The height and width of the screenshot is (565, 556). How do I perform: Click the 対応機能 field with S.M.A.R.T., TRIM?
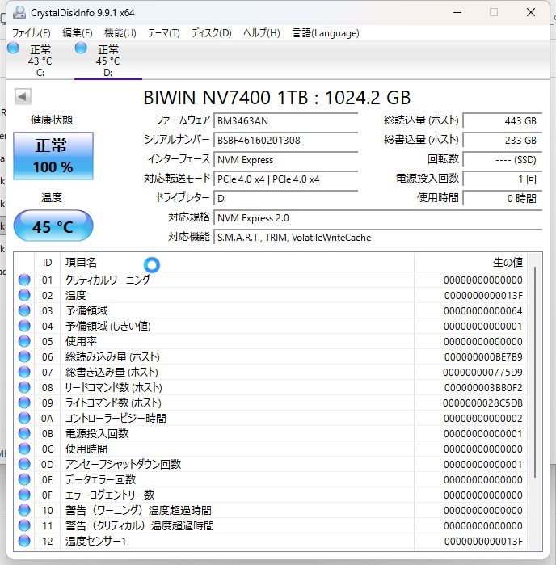click(x=378, y=238)
